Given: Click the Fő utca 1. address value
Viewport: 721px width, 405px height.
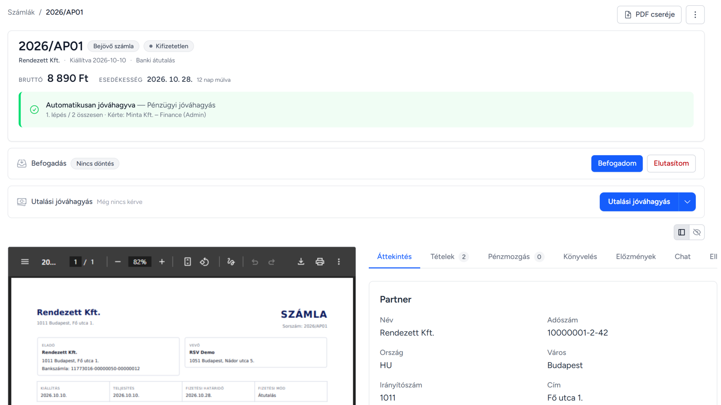Looking at the screenshot, I should point(565,398).
